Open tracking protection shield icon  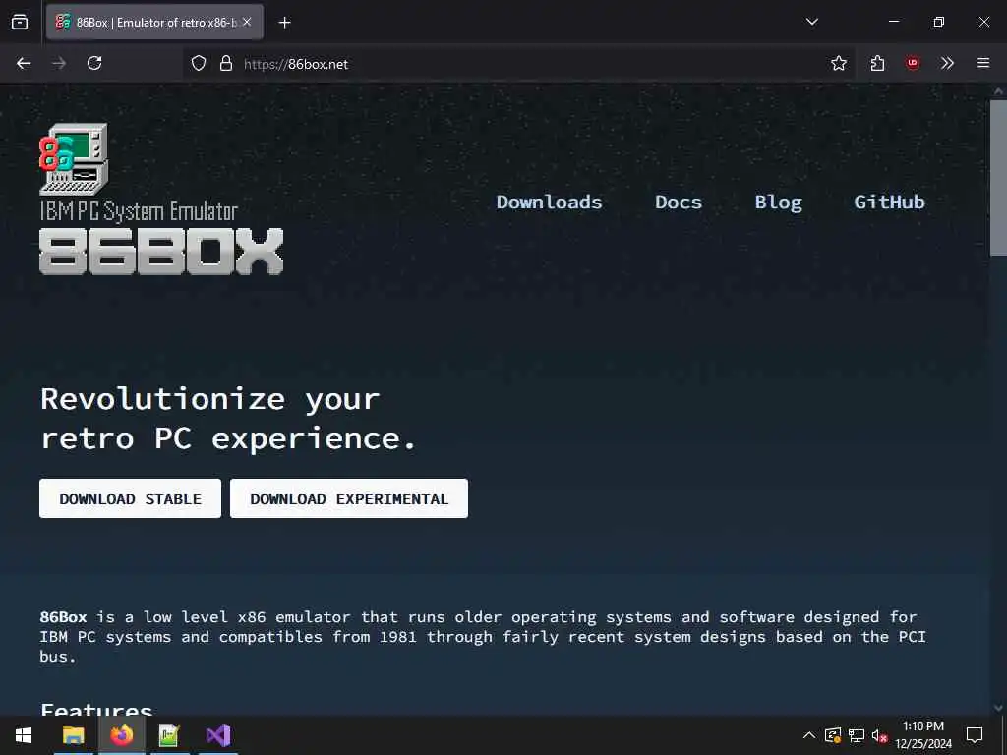tap(199, 63)
